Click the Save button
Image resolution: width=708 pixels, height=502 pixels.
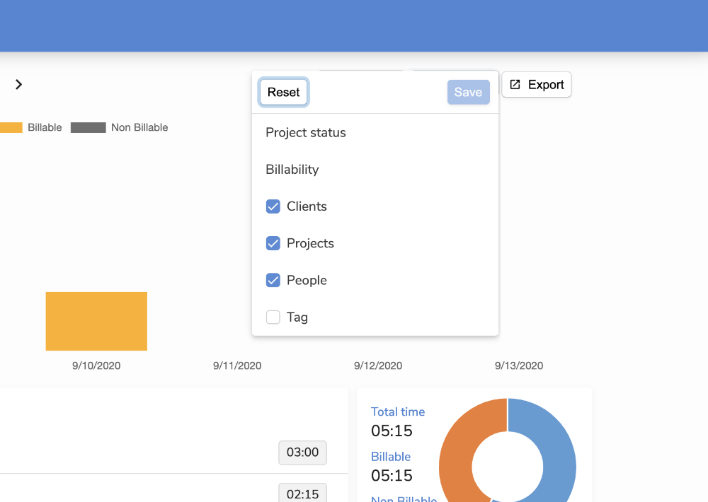coord(468,92)
